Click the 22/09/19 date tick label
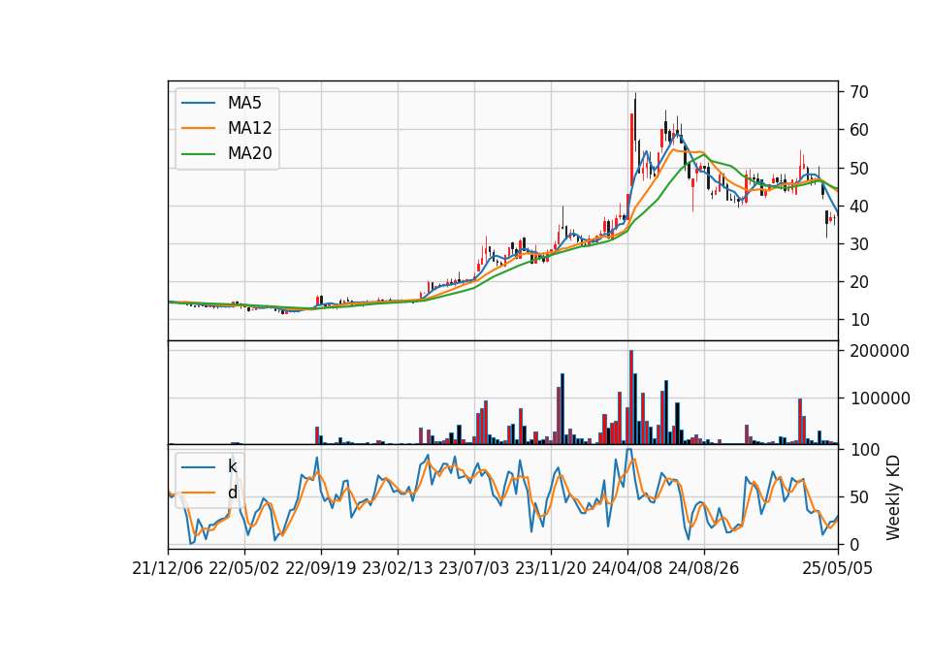The image size is (931, 669). point(321,568)
